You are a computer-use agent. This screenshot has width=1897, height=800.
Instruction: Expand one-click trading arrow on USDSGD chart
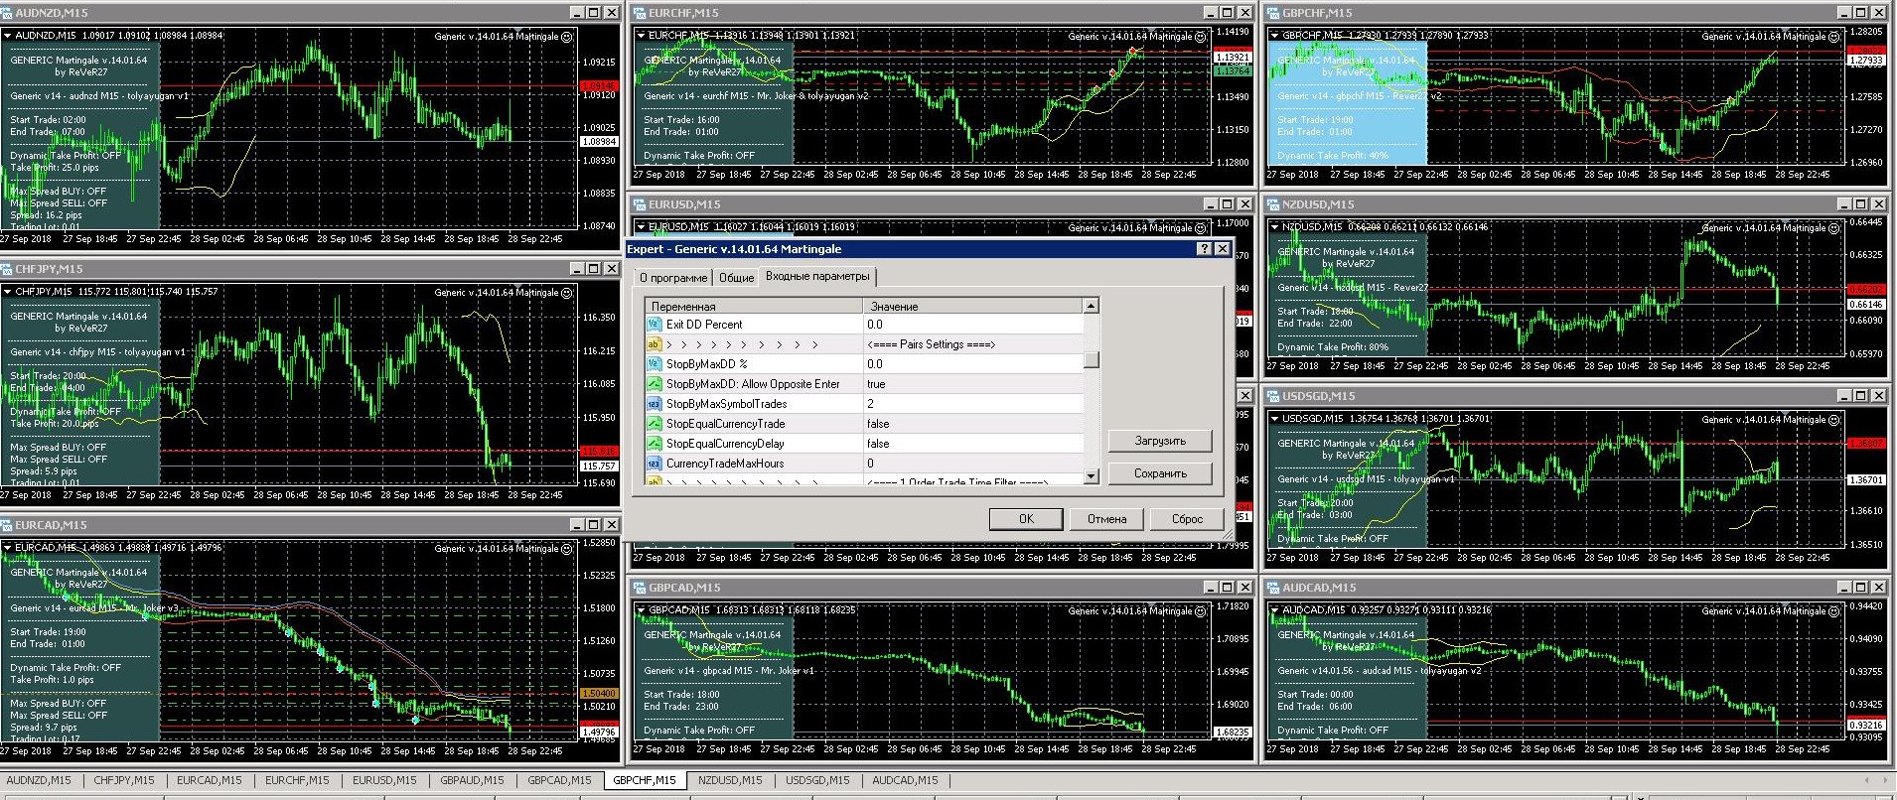click(1275, 419)
